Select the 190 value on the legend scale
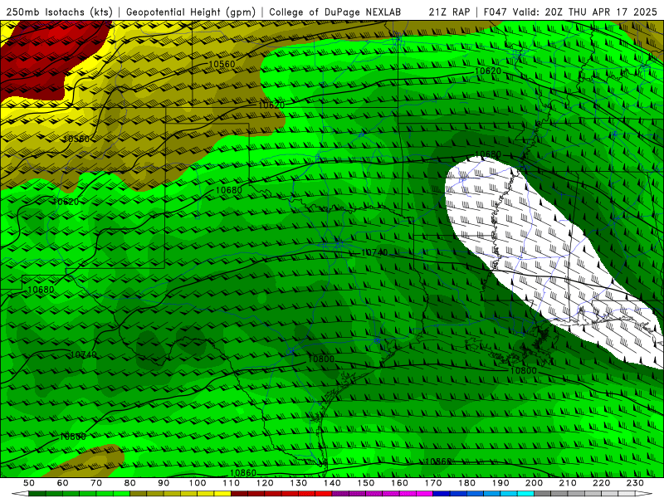The height and width of the screenshot is (498, 664). [x=500, y=483]
